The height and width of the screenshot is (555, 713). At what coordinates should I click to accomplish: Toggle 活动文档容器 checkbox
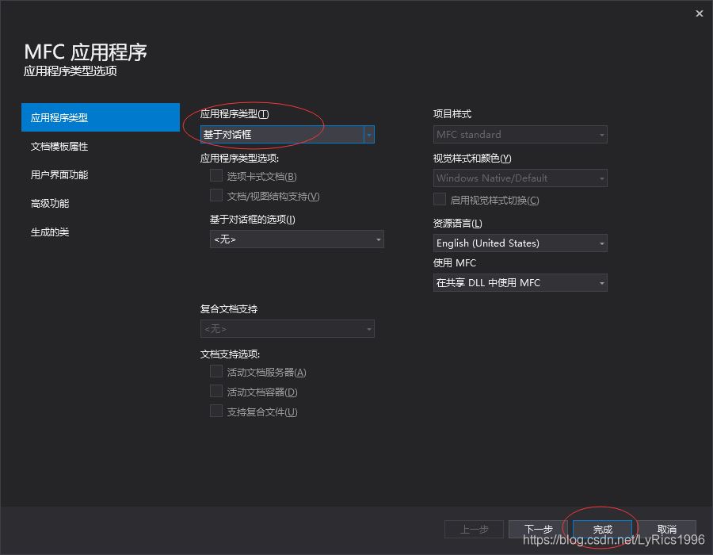point(216,391)
